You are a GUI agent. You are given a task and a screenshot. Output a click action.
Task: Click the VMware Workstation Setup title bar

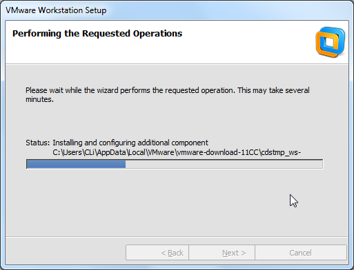click(x=177, y=10)
